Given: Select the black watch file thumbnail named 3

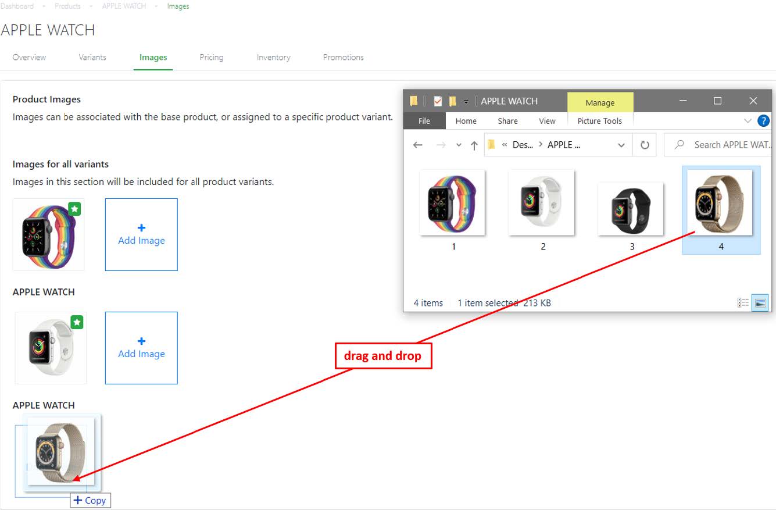Looking at the screenshot, I should click(x=631, y=209).
